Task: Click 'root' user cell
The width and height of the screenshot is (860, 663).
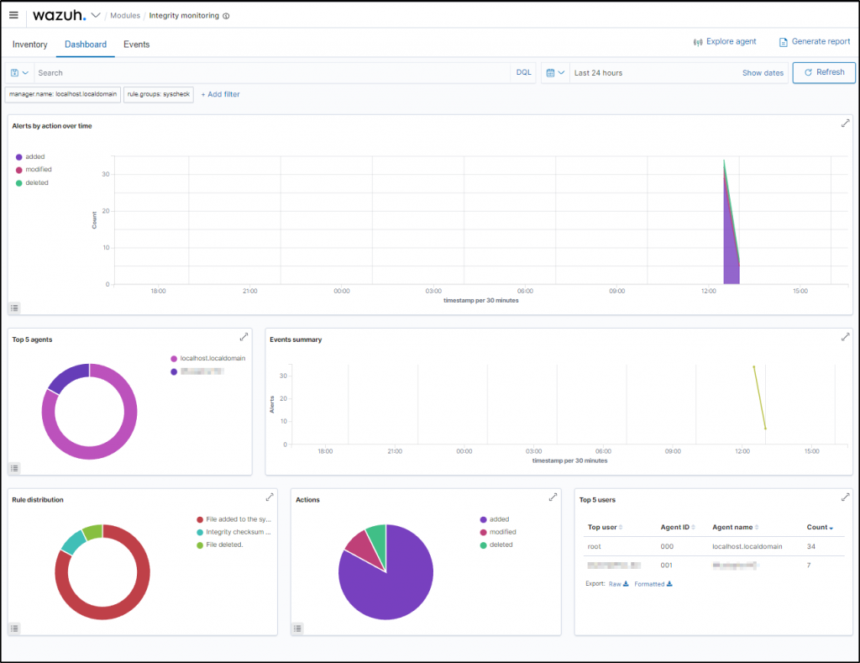Action: 594,547
